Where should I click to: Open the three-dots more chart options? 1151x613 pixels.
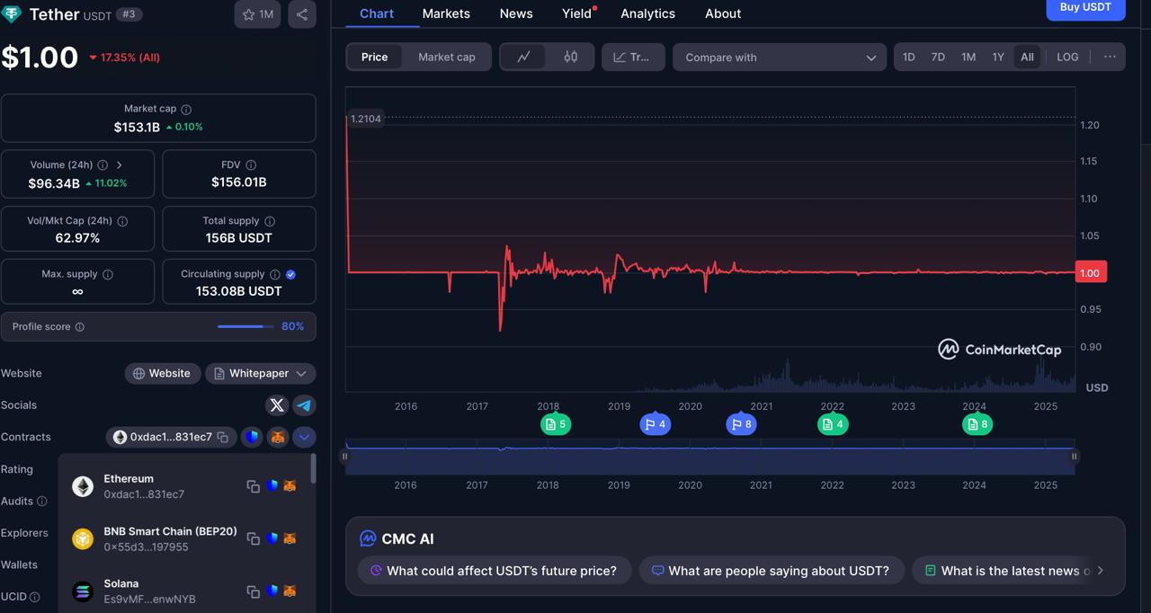pos(1110,57)
